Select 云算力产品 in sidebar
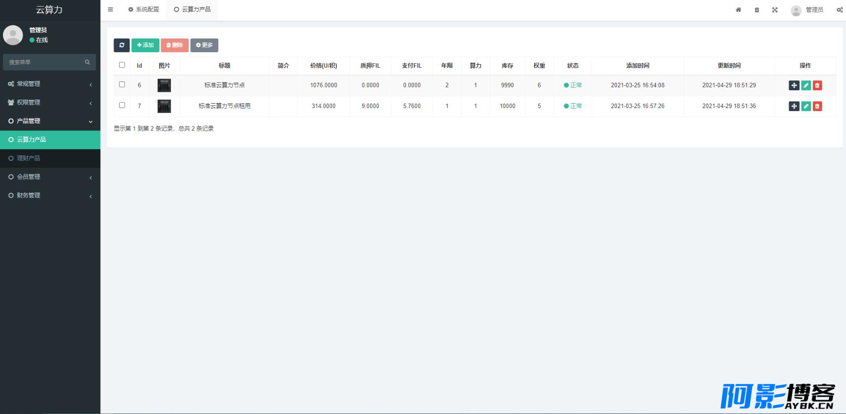The image size is (846, 414). pos(50,140)
